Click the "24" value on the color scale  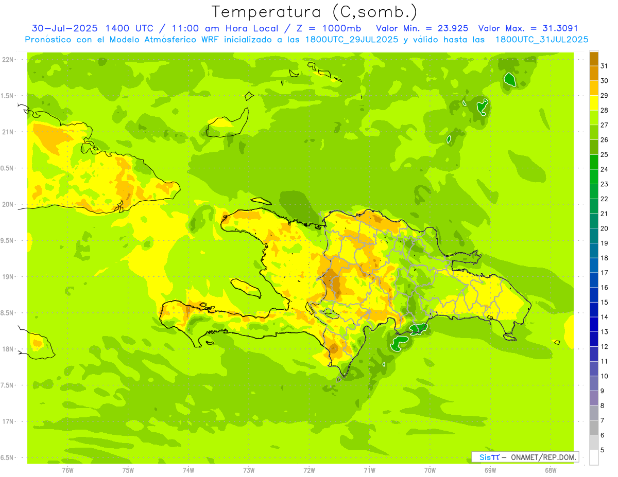coord(605,169)
